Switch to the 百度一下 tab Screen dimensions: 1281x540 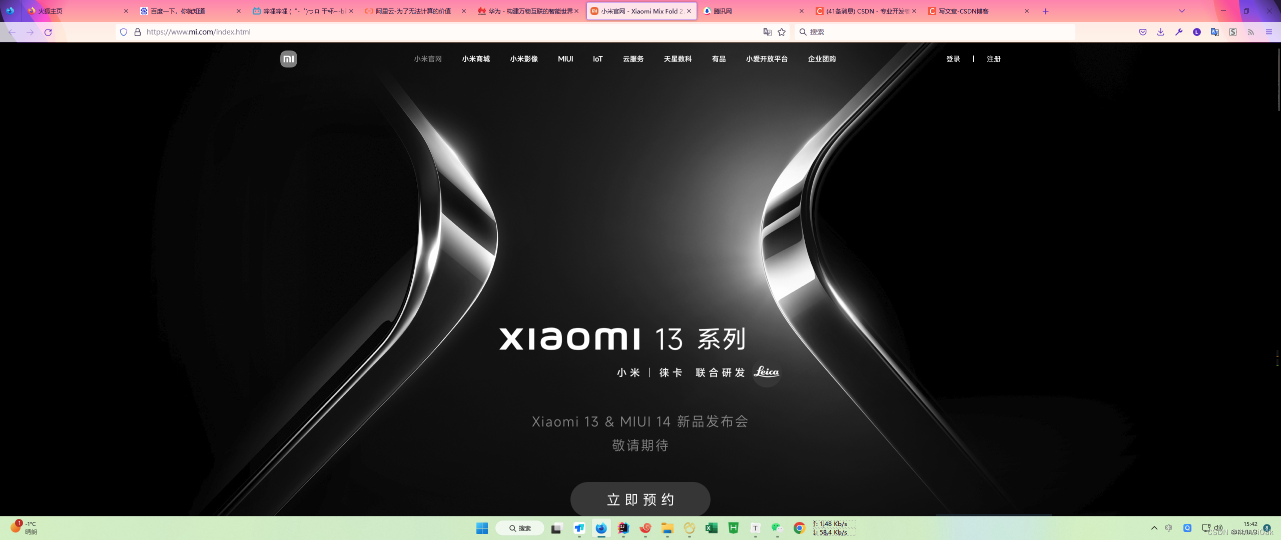click(x=185, y=11)
